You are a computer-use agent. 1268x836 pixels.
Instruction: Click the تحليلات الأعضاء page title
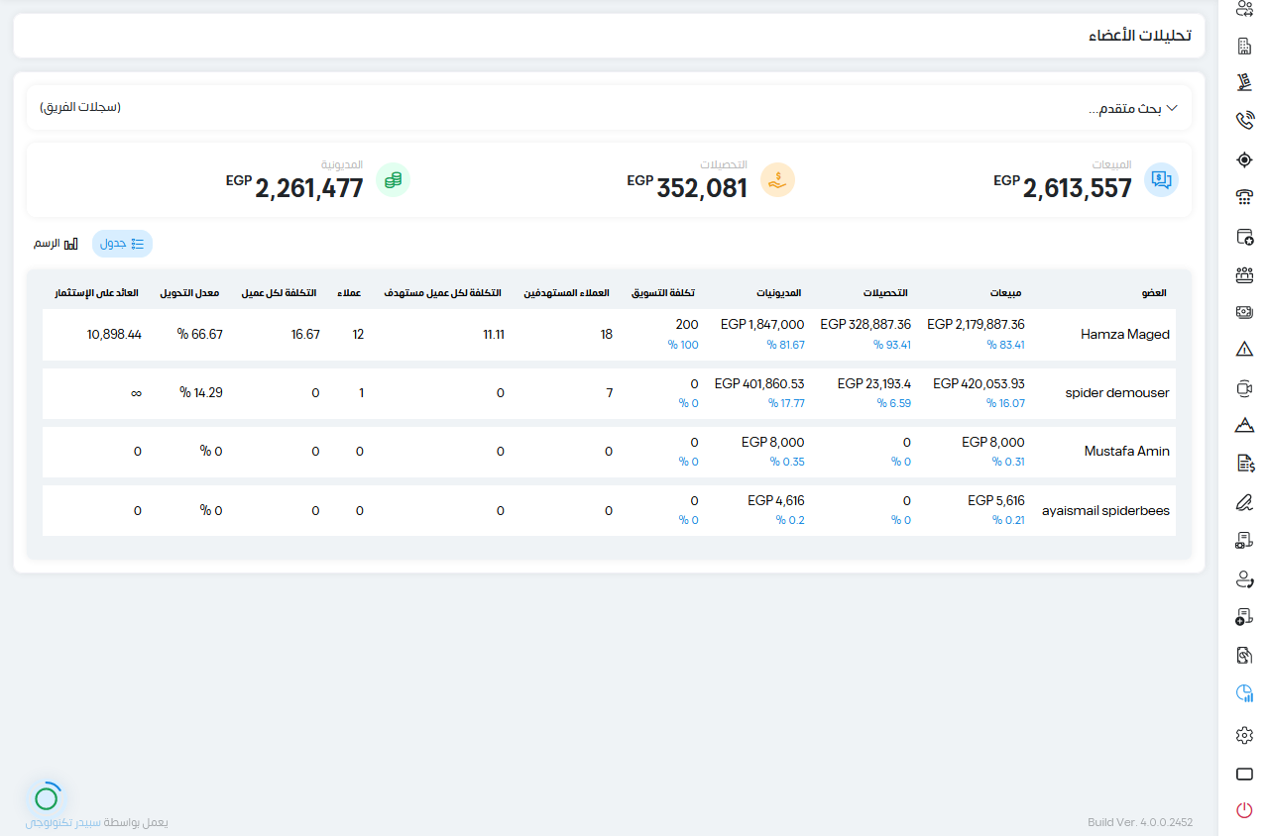1140,36
